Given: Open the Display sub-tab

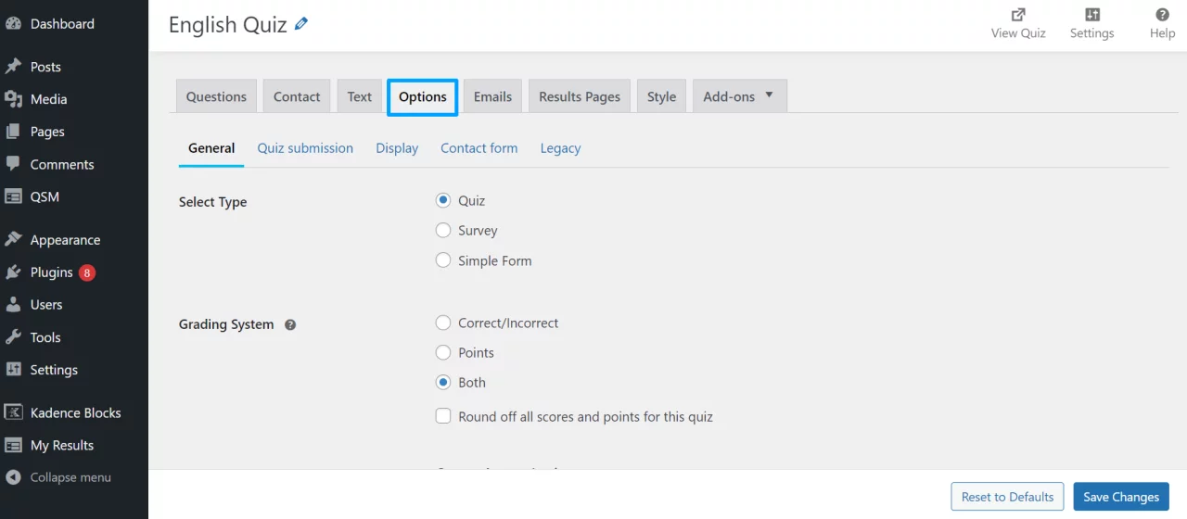Looking at the screenshot, I should point(397,148).
